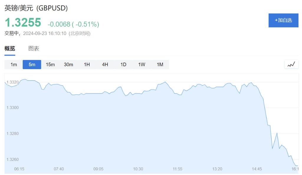
Task: Click the -0.0068 (-0.51%) change value
Action: (x=73, y=24)
